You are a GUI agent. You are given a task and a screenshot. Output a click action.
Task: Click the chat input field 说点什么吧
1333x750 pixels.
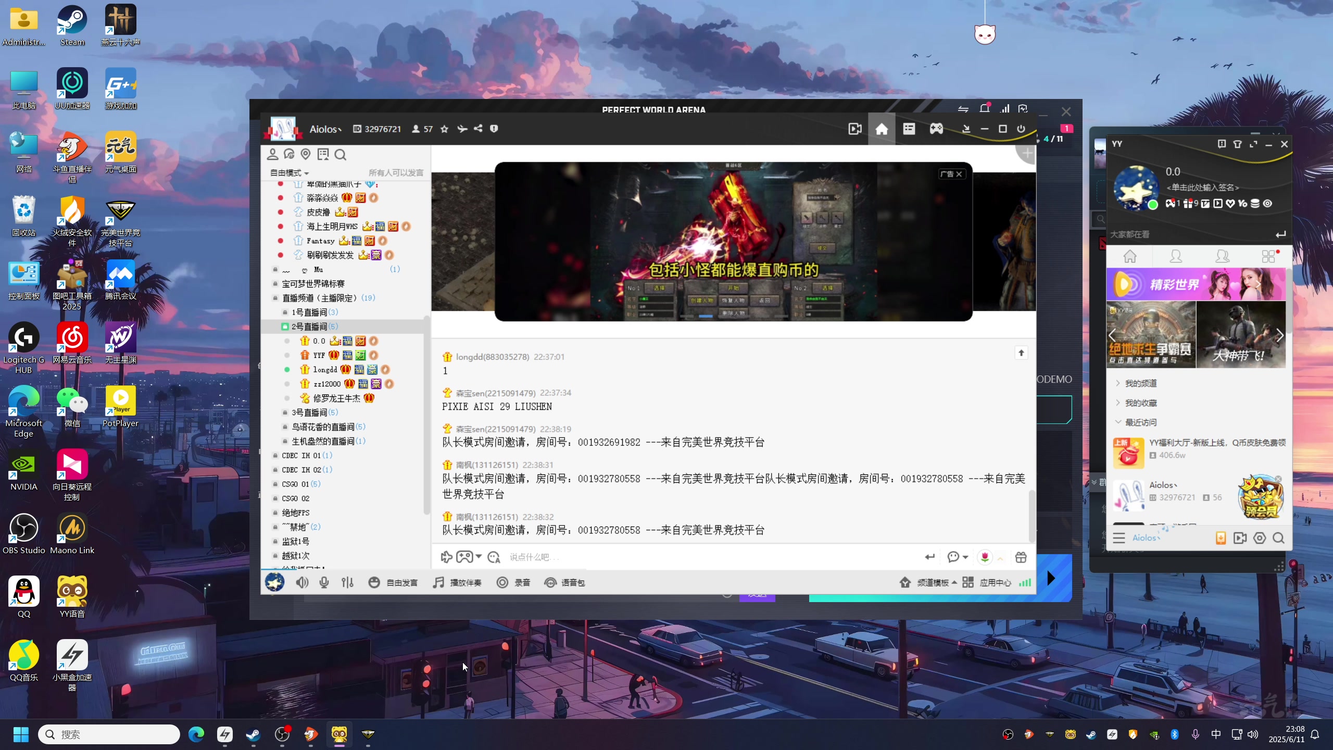click(713, 557)
